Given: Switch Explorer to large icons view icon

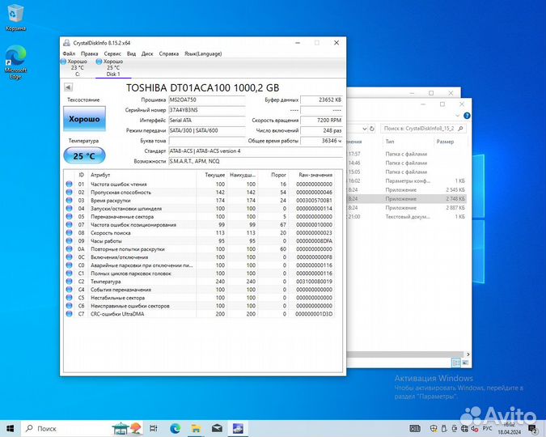Looking at the screenshot, I should pyautogui.click(x=465, y=363).
